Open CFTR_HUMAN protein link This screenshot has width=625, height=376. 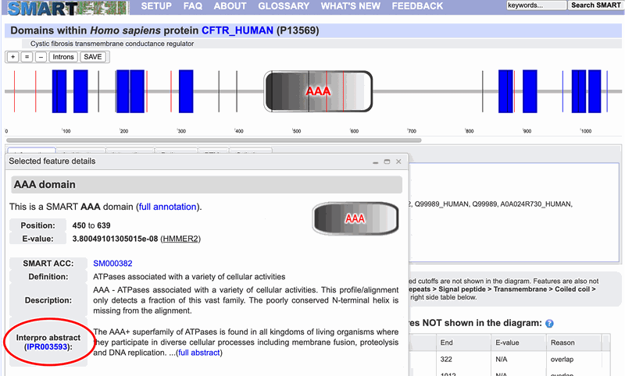237,30
